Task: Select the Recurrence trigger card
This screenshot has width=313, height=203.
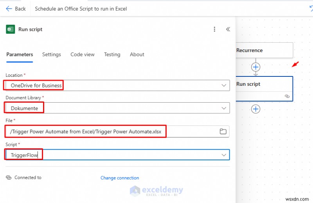Action: point(264,50)
